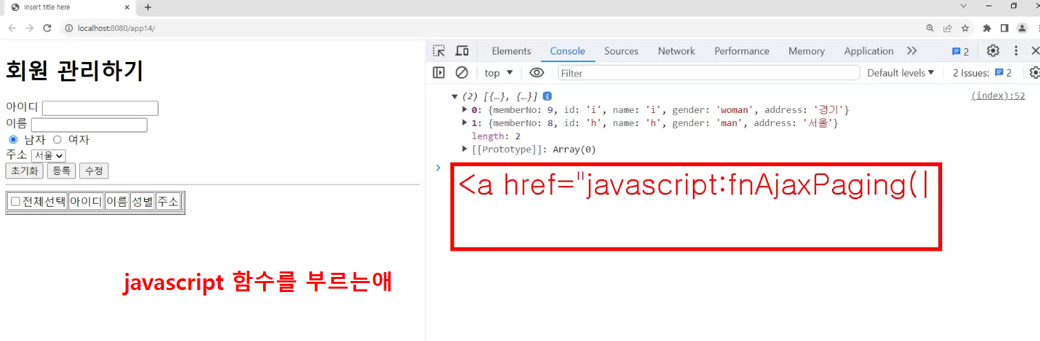Reload the localhost page
This screenshot has width=1040, height=341.
(x=48, y=28)
